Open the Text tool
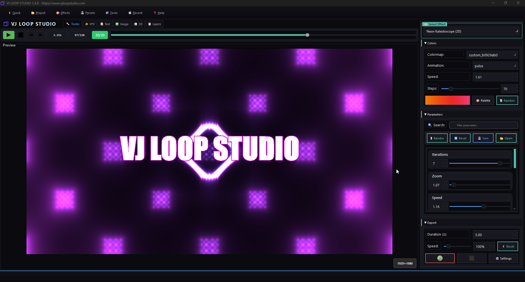 [105, 24]
